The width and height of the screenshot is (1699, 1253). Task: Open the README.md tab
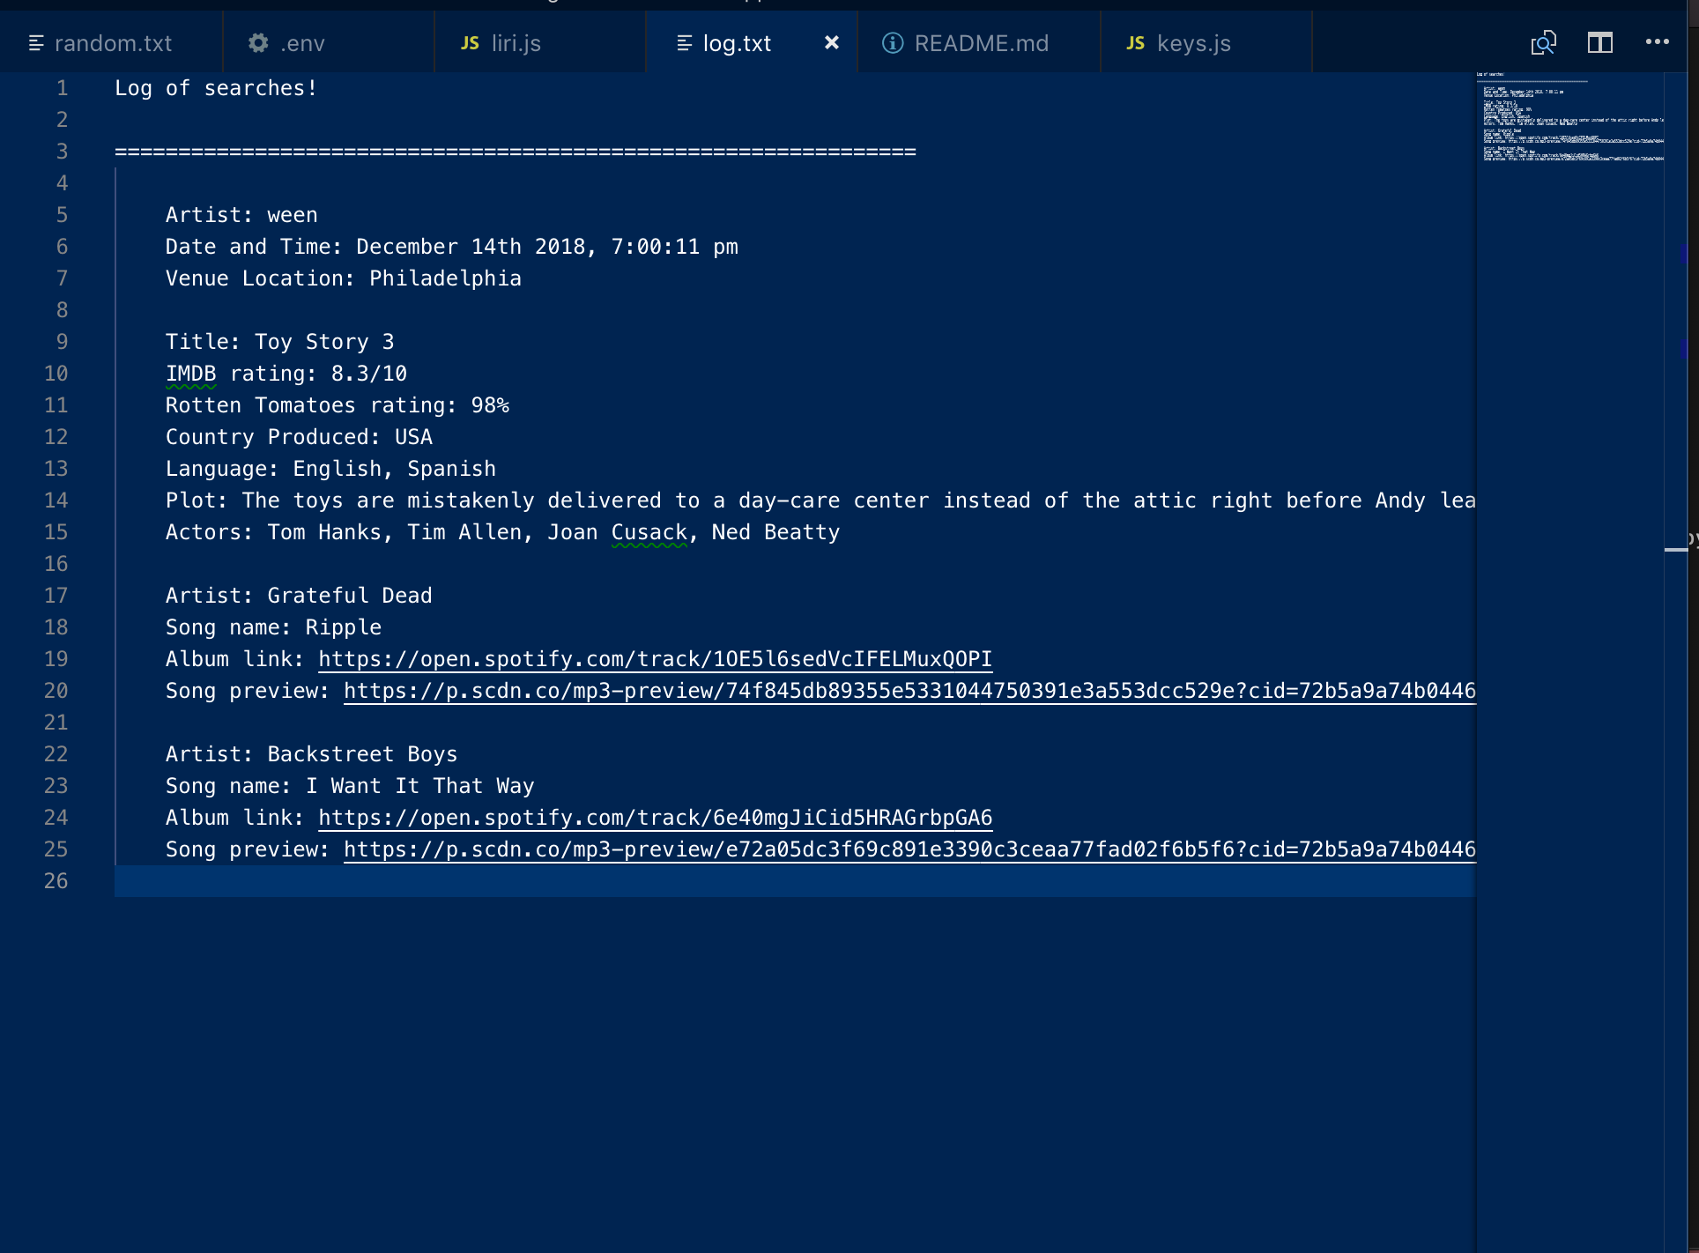coord(981,42)
